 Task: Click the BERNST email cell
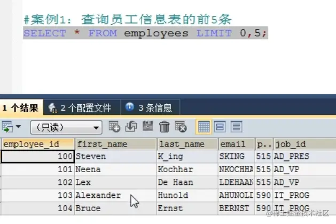tap(237, 208)
